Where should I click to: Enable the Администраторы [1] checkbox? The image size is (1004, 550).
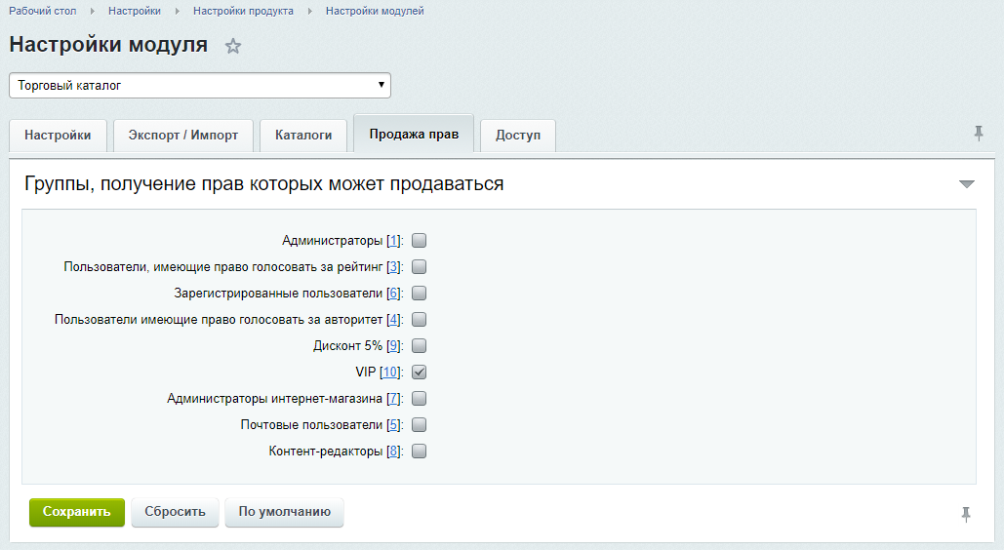[419, 241]
